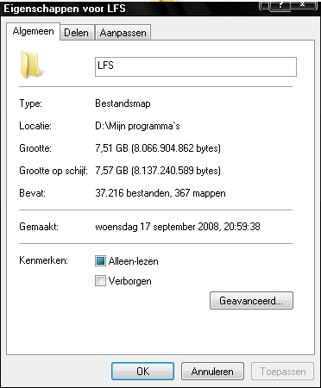Click the Annuleren button
Viewport: 321px width, 388px height.
coord(212,372)
